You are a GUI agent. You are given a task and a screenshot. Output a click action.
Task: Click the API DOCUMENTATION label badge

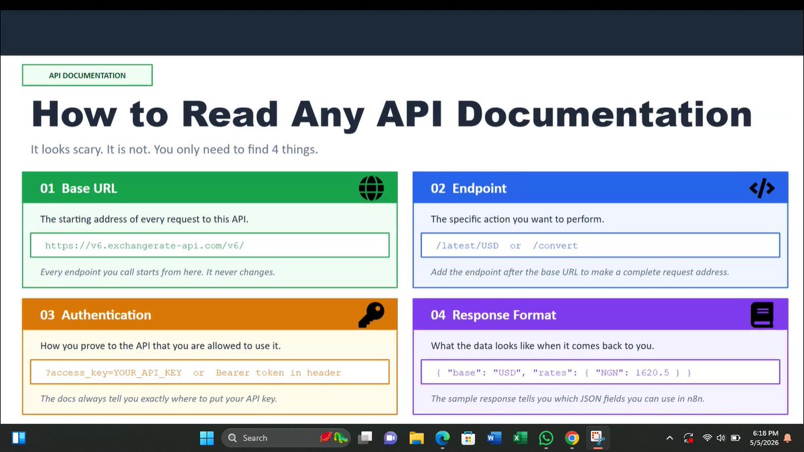click(x=87, y=75)
